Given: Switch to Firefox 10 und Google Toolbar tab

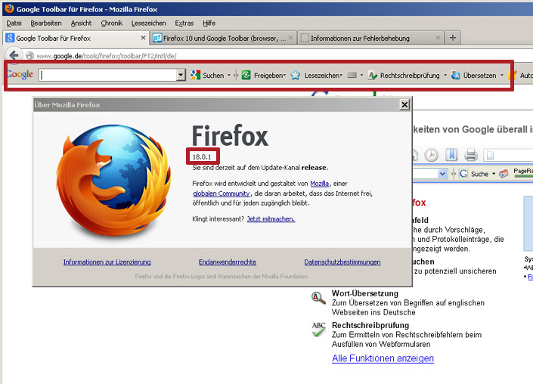Looking at the screenshot, I should tap(223, 38).
